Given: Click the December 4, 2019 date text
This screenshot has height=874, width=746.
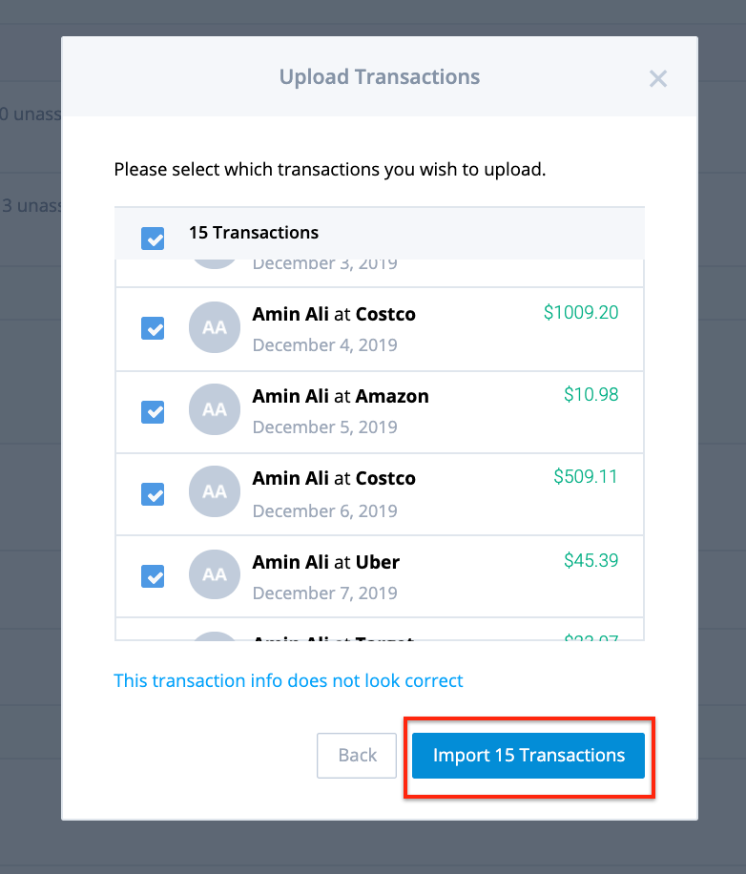Looking at the screenshot, I should 324,344.
